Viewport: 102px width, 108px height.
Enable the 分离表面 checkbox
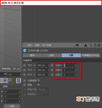pos(39,80)
